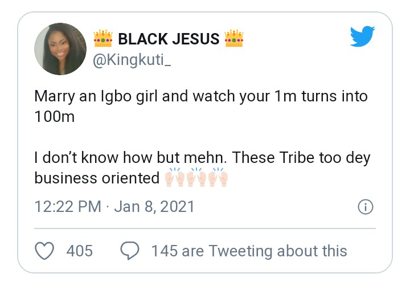The width and height of the screenshot is (410, 286).
Task: Visit the @Kingkuti_ handle link
Action: (x=131, y=59)
